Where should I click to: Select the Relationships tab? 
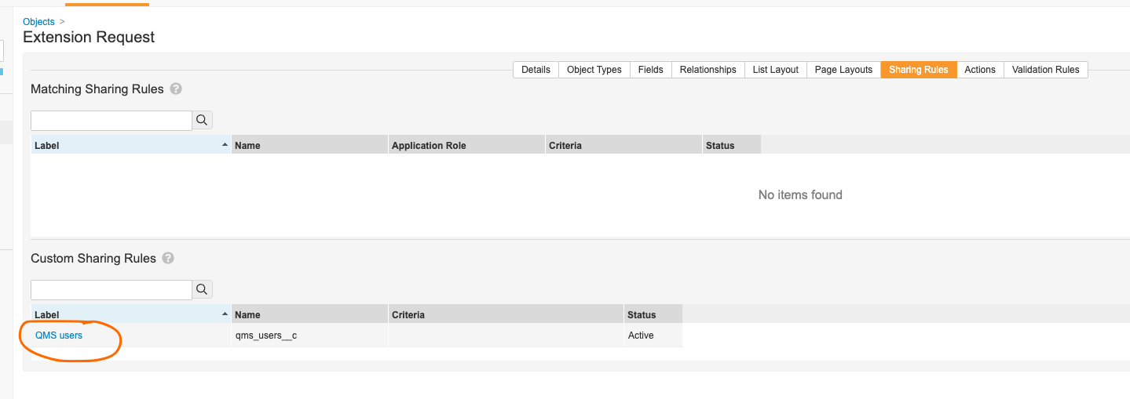pyautogui.click(x=708, y=70)
